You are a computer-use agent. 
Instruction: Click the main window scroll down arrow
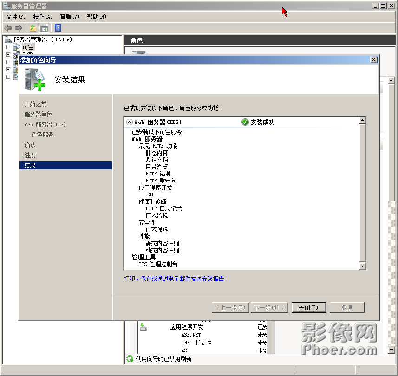point(391,350)
